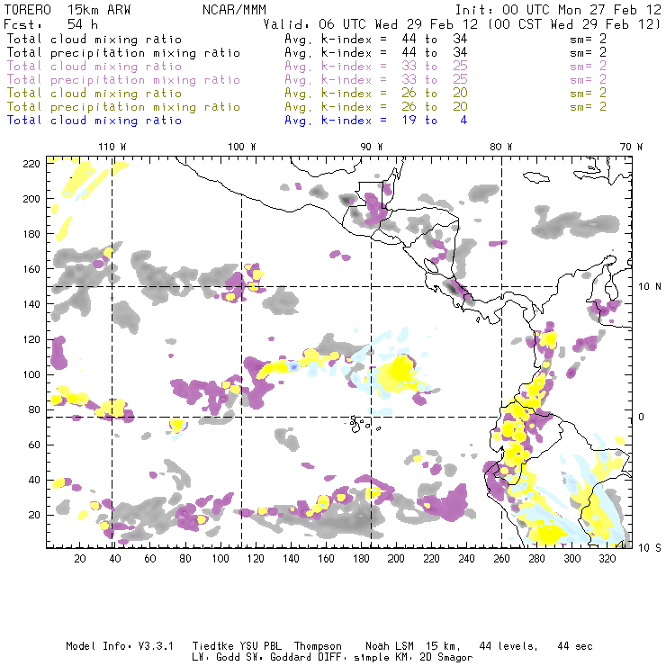Click the "Thompson" microphysics label in the footer

coord(318,646)
